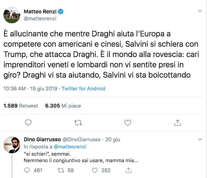
Task: Open Dino Giarrusso's profile name
Action: click(x=41, y=139)
